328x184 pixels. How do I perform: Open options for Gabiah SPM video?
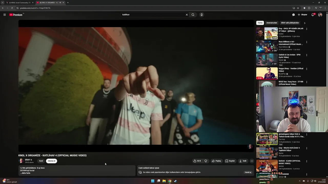(x=307, y=55)
